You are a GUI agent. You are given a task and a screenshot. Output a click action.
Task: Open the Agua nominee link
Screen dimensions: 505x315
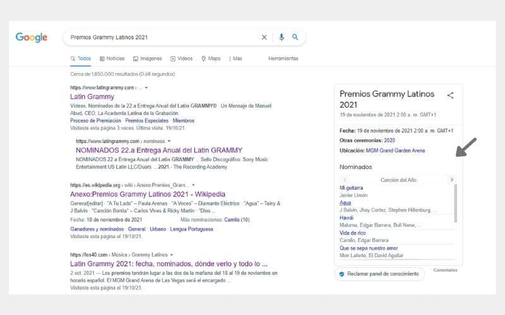[x=345, y=203]
